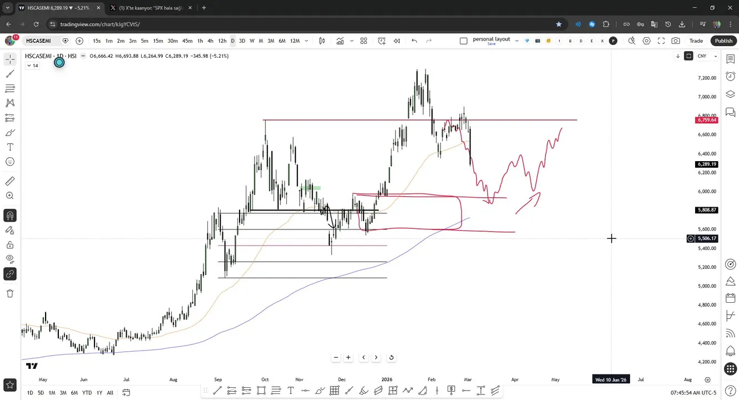The image size is (739, 400).
Task: Toggle lock all drawings
Action: tap(10, 245)
